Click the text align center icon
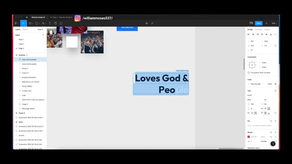Image resolution: width=292 pixels, height=164 pixels. (252, 113)
